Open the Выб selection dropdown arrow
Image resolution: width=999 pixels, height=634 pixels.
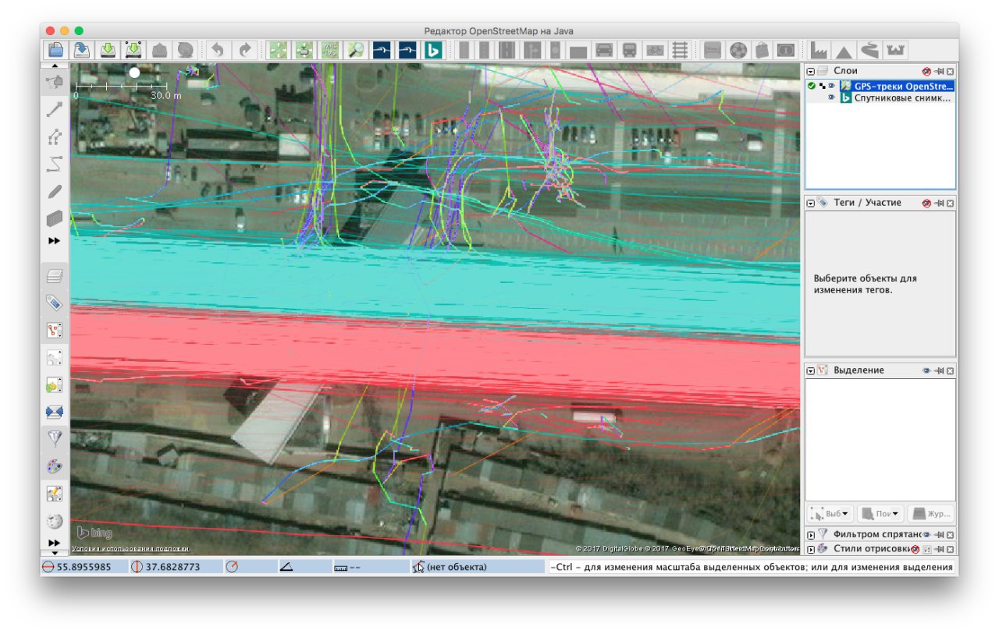point(845,514)
